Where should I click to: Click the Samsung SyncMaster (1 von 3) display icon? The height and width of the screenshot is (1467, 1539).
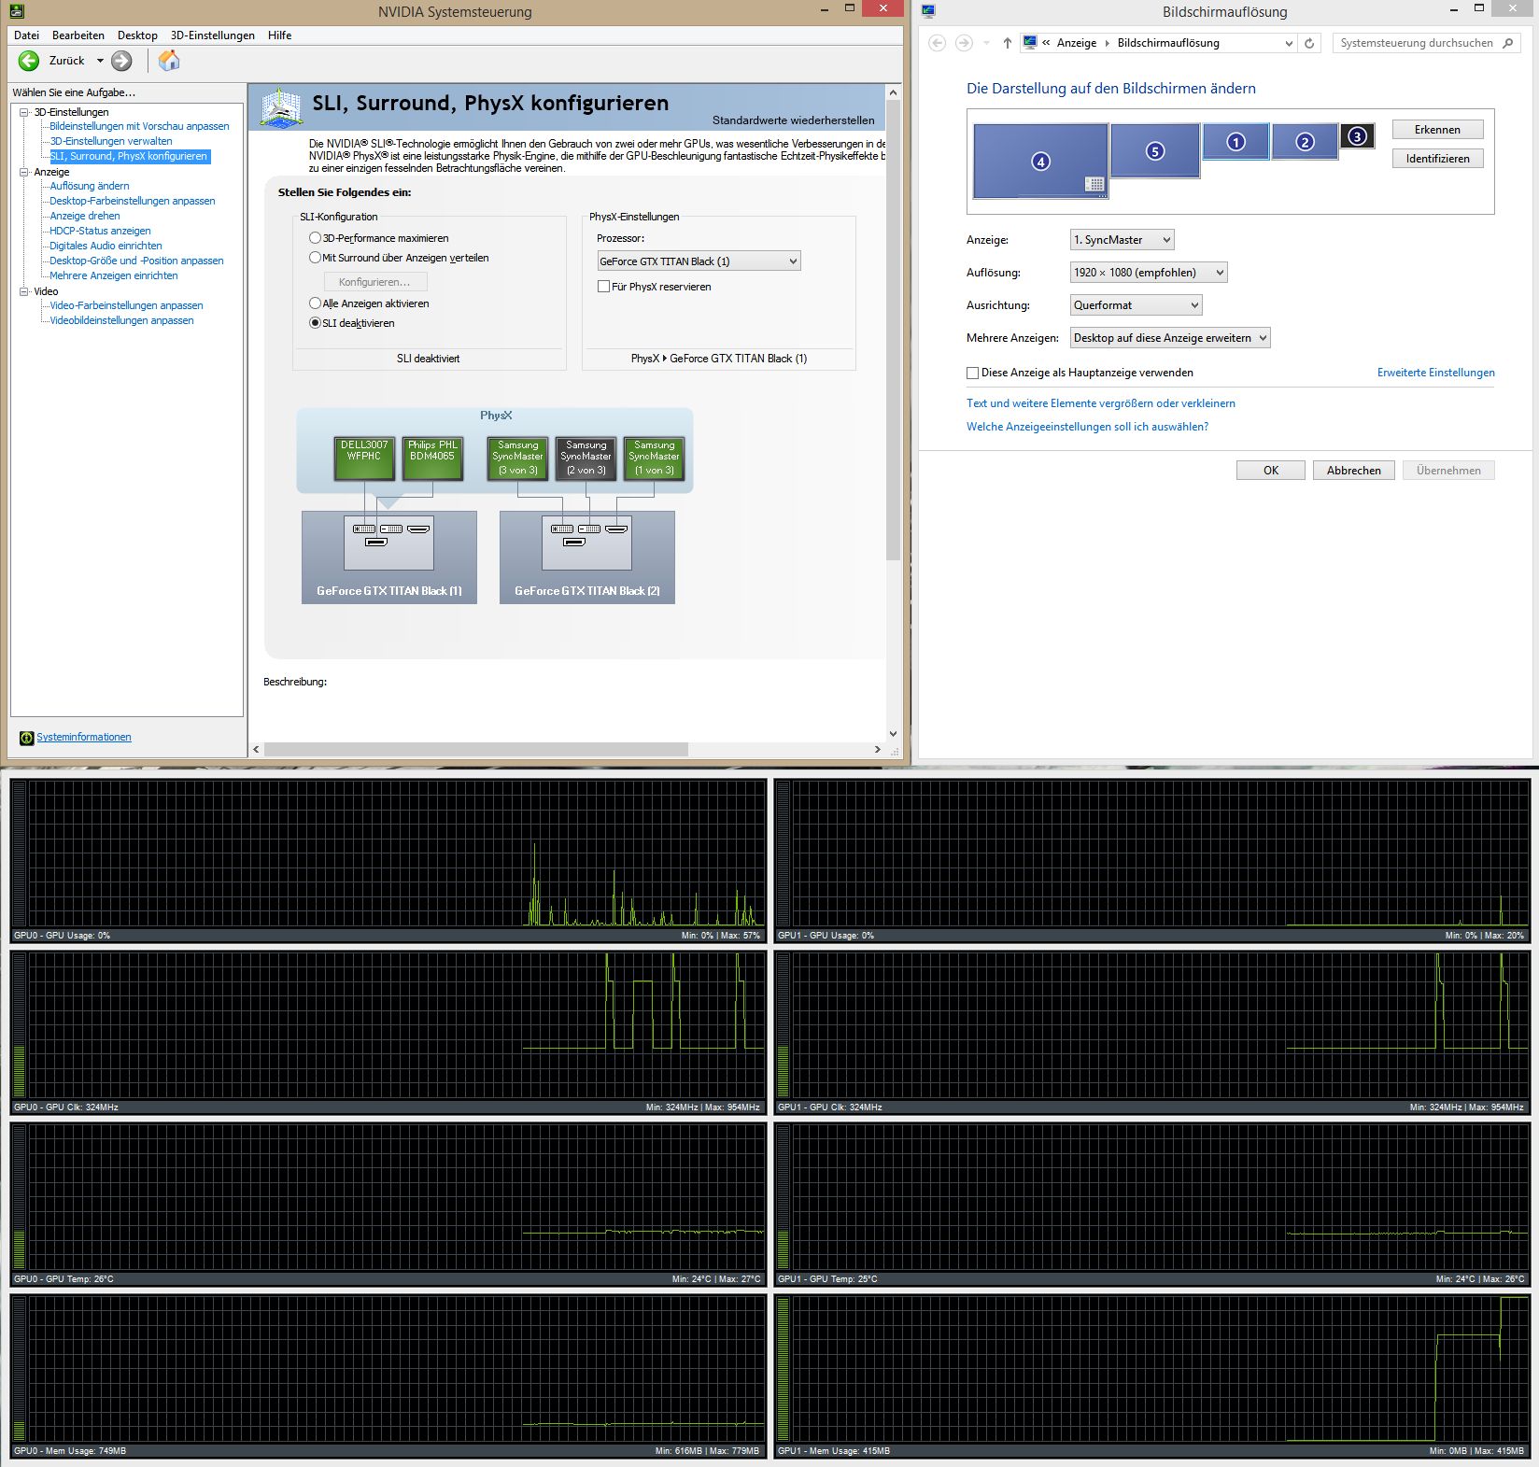[654, 457]
